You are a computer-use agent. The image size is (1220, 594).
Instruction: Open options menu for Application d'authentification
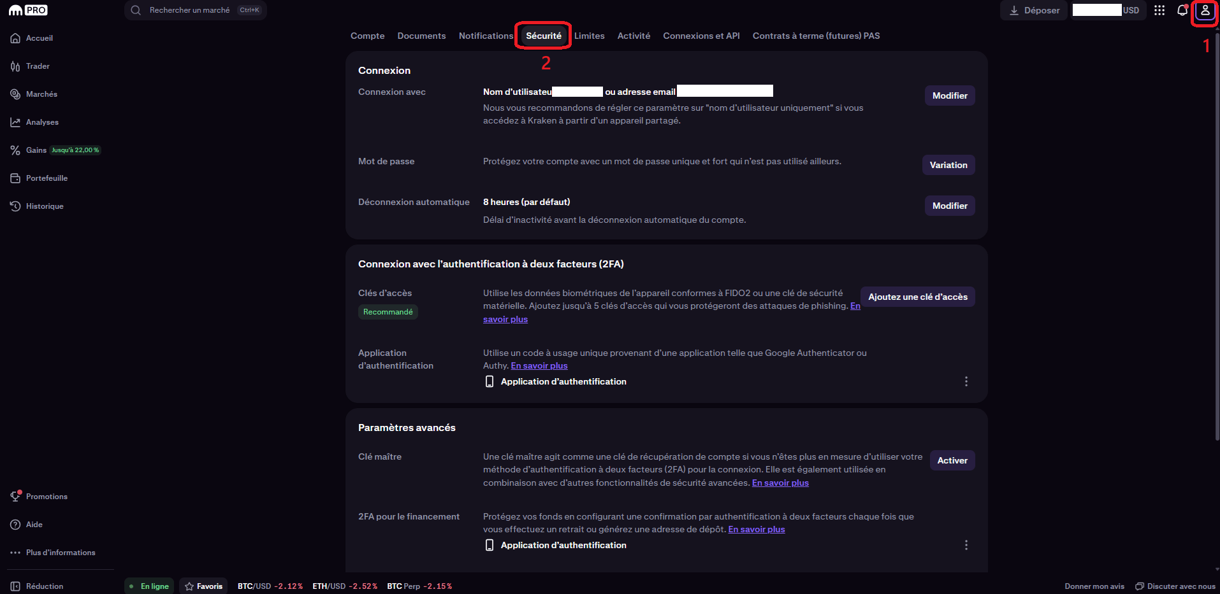click(x=966, y=381)
